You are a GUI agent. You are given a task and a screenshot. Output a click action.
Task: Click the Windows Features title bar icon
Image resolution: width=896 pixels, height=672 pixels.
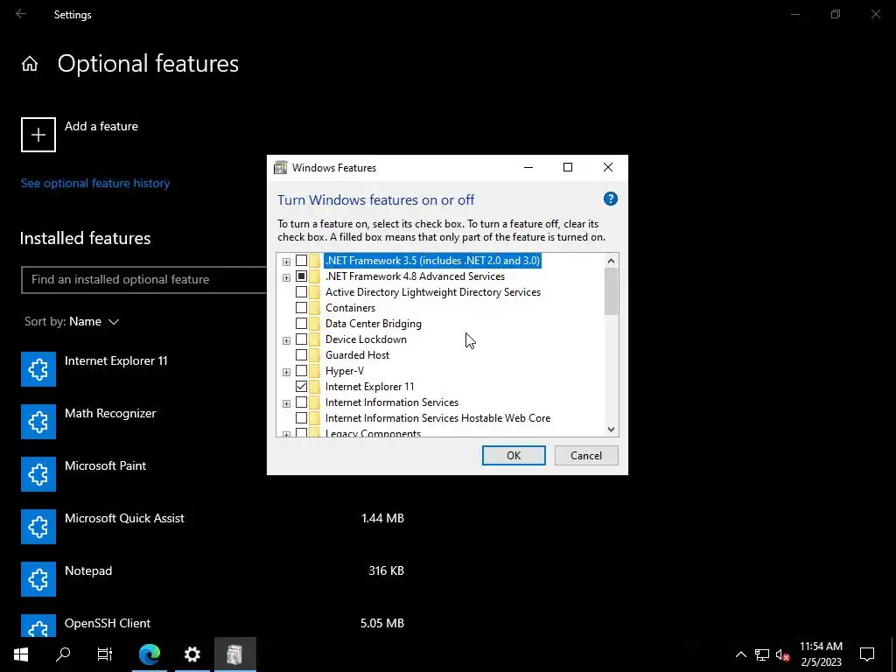point(281,167)
